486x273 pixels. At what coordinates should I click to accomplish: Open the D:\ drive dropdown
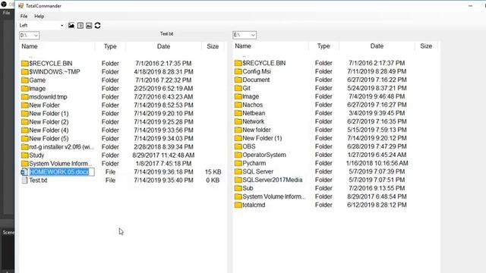click(30, 36)
